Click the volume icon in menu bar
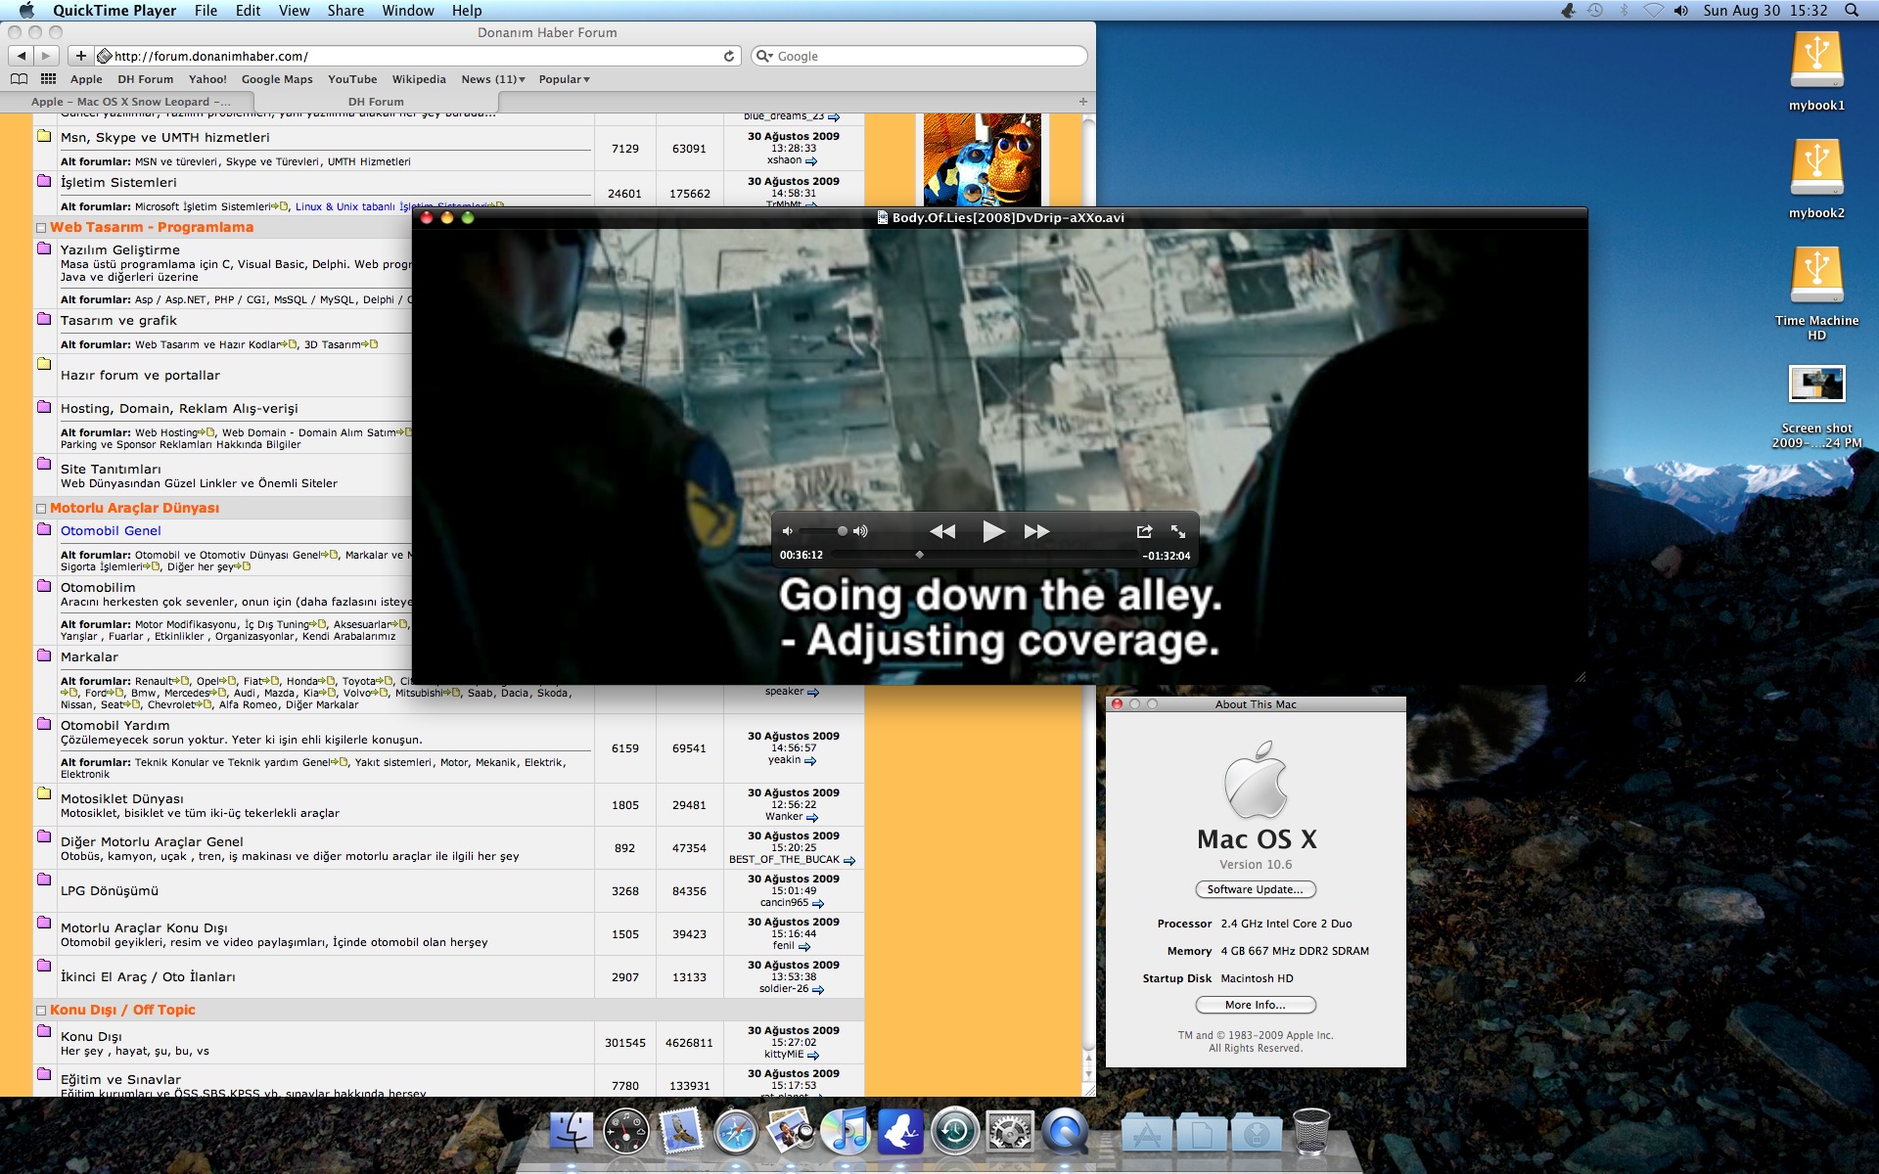The width and height of the screenshot is (1879, 1174). pos(1681,11)
